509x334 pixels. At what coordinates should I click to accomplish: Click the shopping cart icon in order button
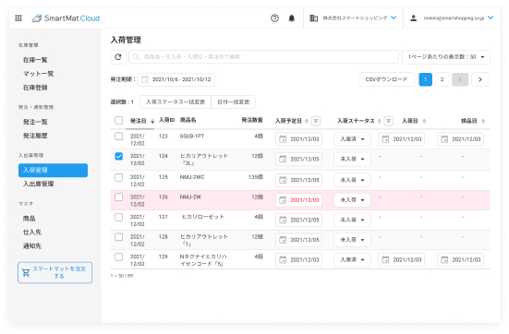(x=26, y=273)
